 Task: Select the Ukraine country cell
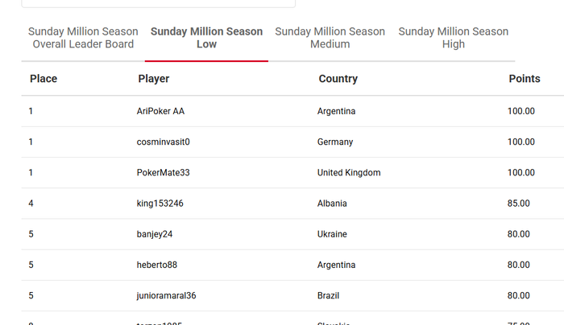coord(332,234)
